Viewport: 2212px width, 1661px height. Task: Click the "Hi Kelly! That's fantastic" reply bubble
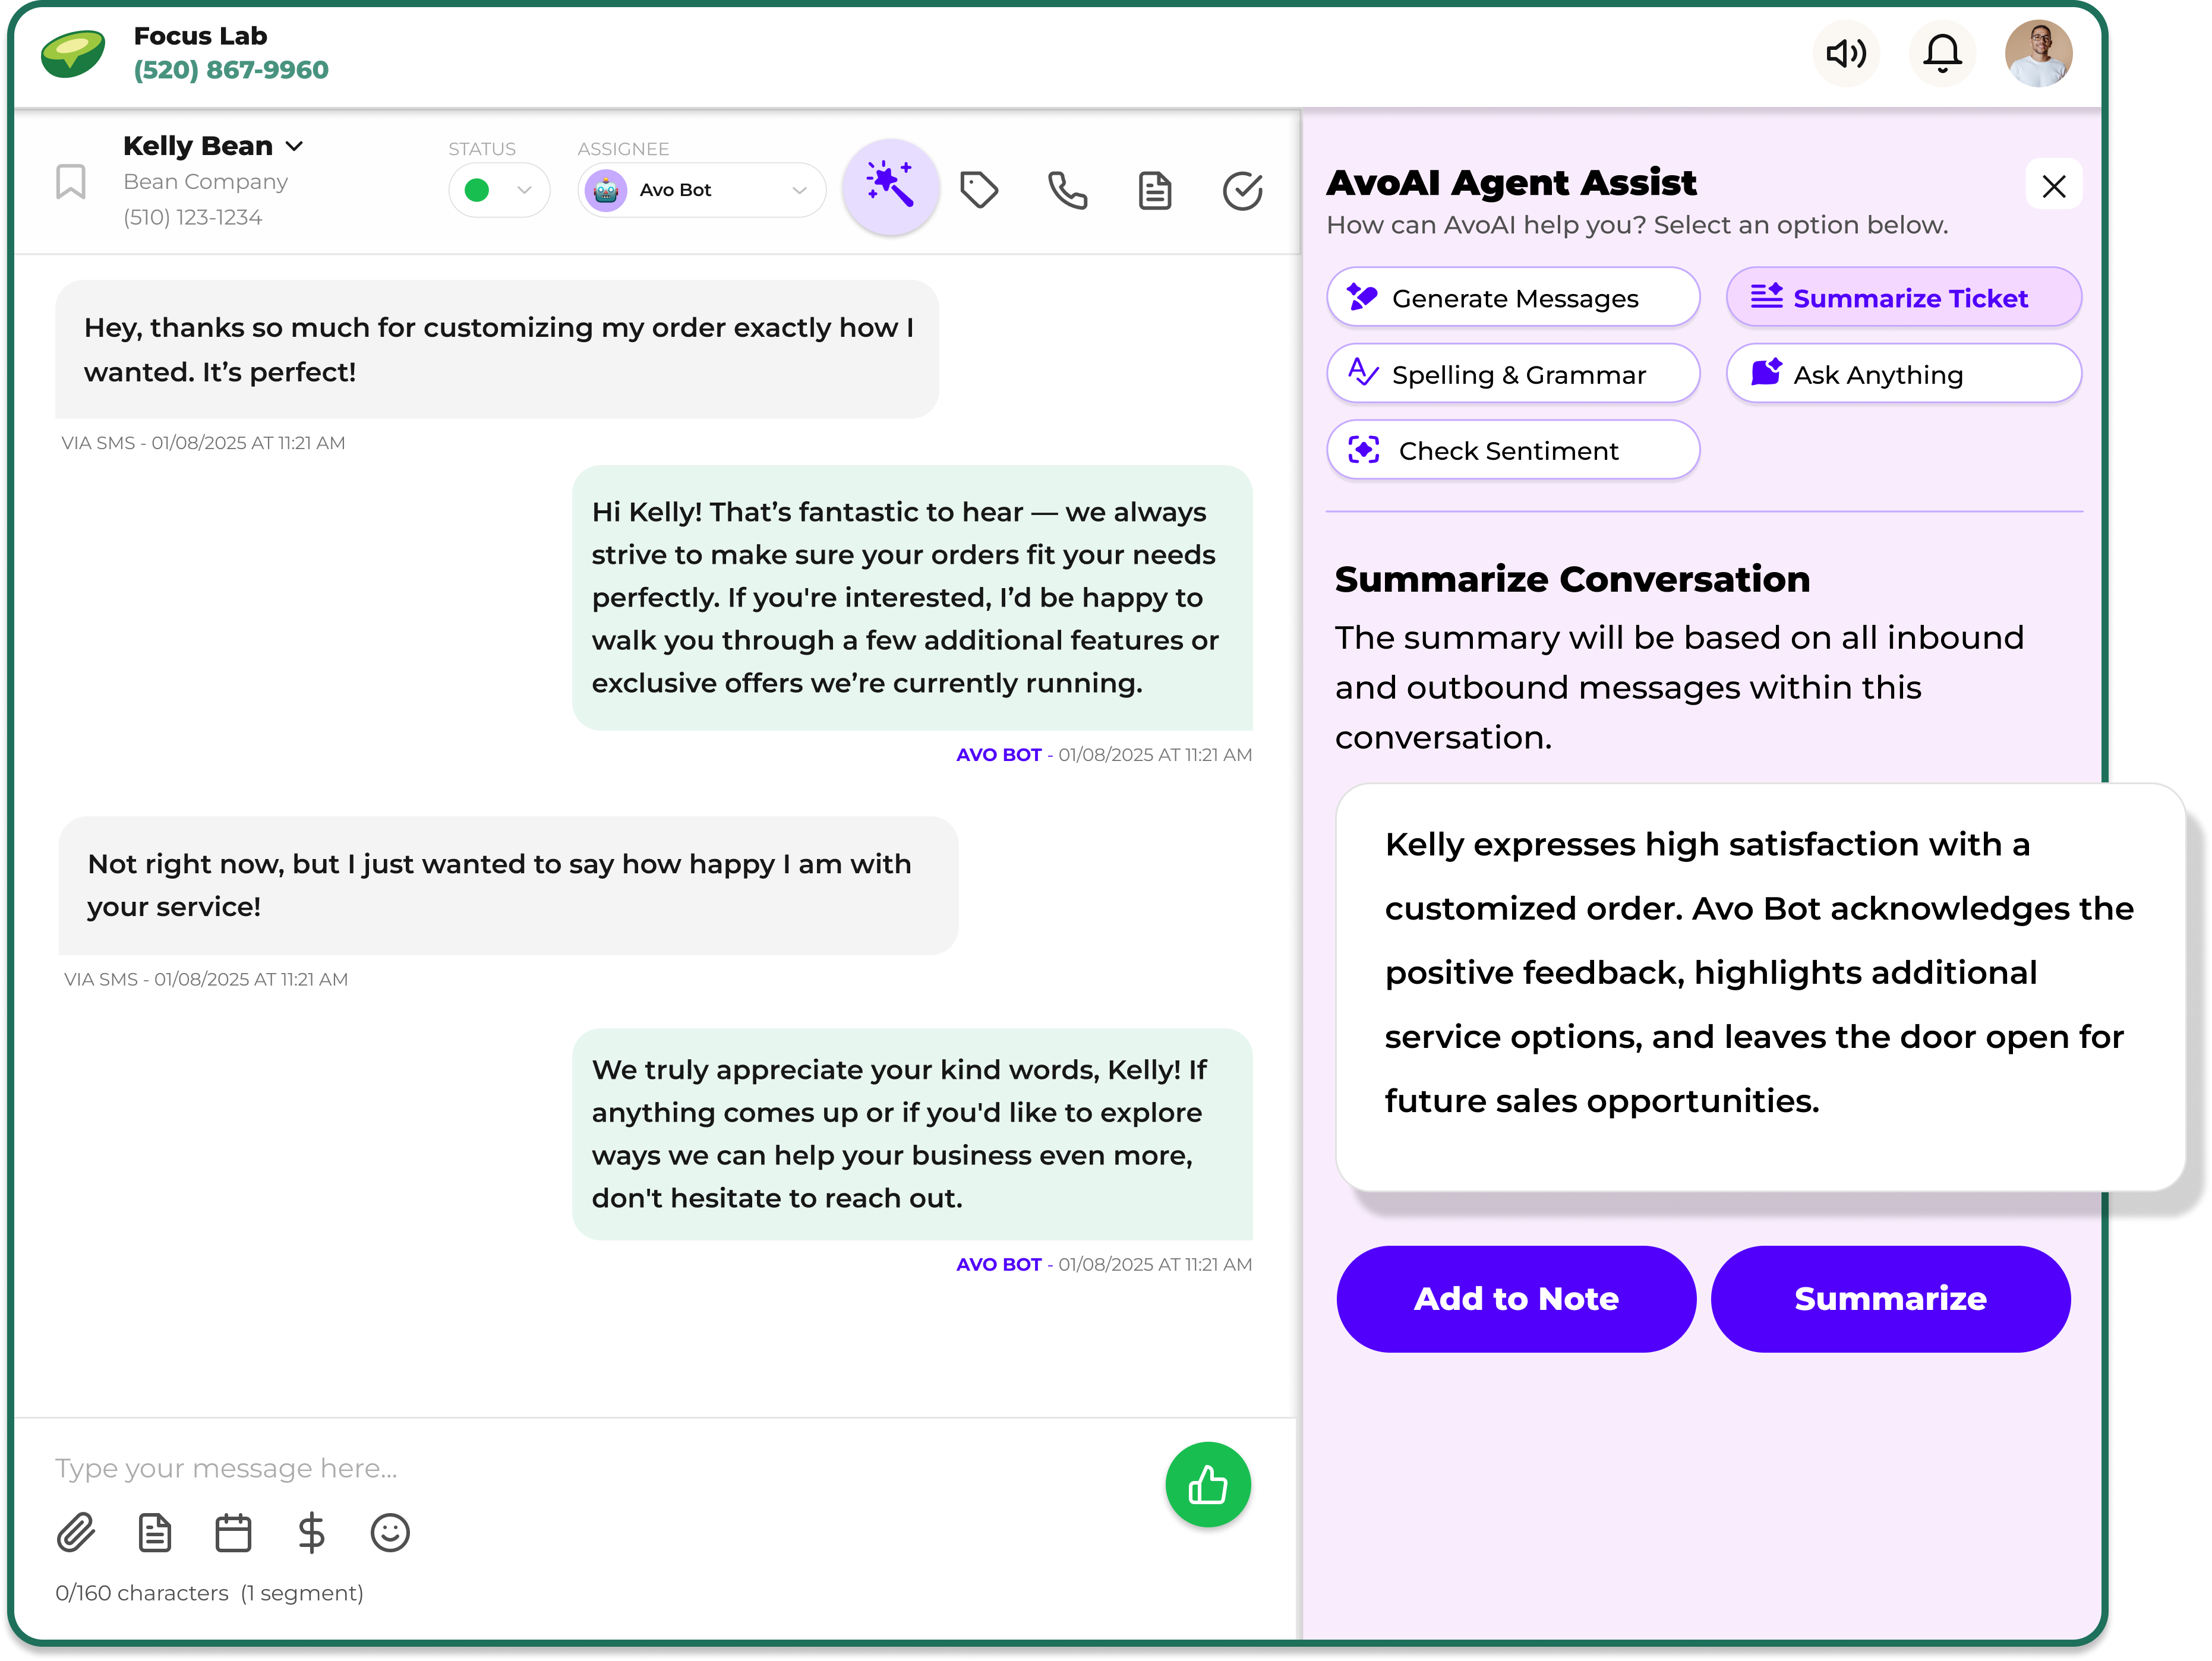912,597
